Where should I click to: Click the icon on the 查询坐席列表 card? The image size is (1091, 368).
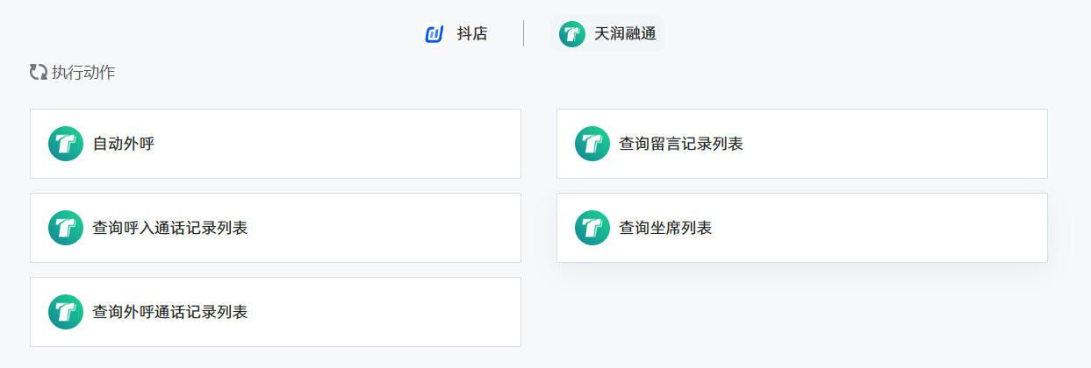(592, 228)
